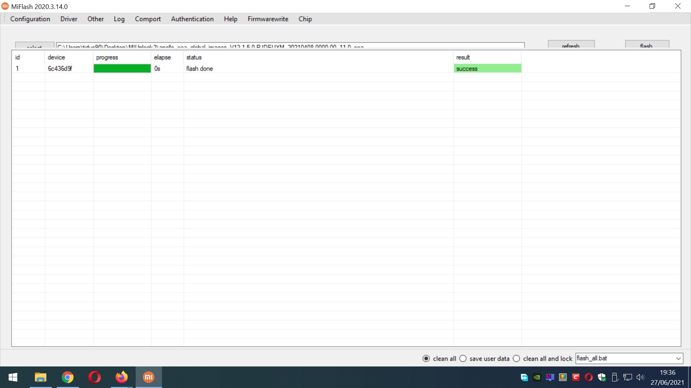
Task: Click the volume speaker tray icon
Action: (640, 377)
